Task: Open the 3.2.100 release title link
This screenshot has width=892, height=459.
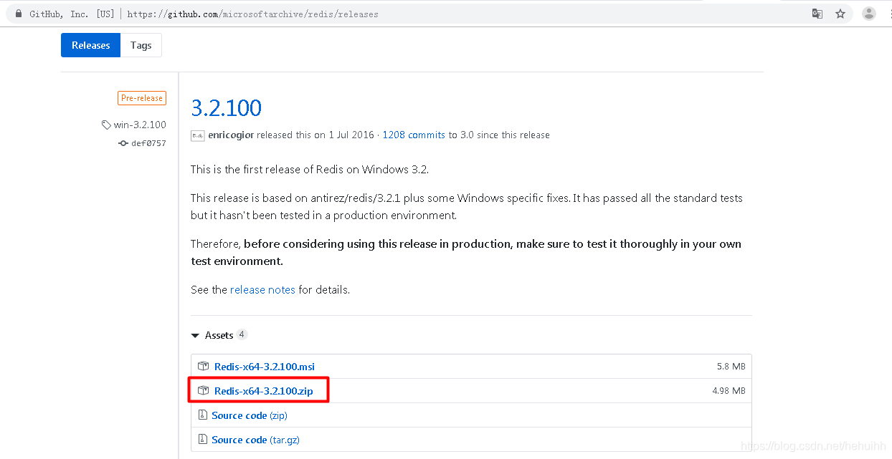Action: coord(227,107)
